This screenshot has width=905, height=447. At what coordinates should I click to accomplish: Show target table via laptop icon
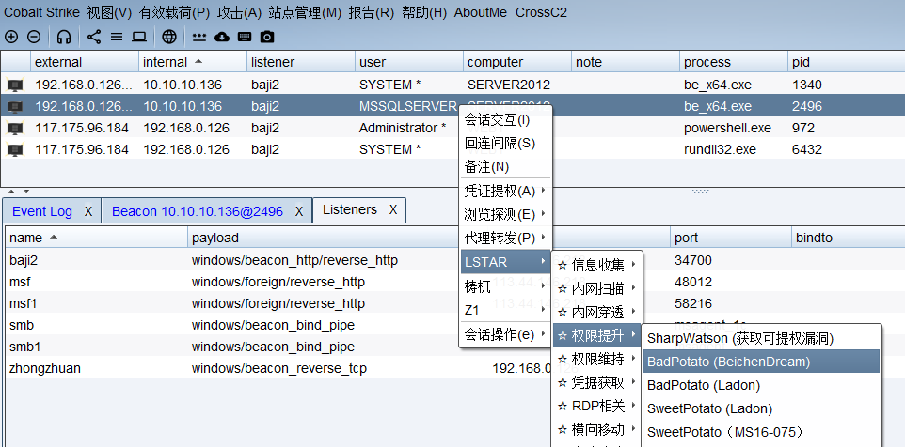point(139,37)
